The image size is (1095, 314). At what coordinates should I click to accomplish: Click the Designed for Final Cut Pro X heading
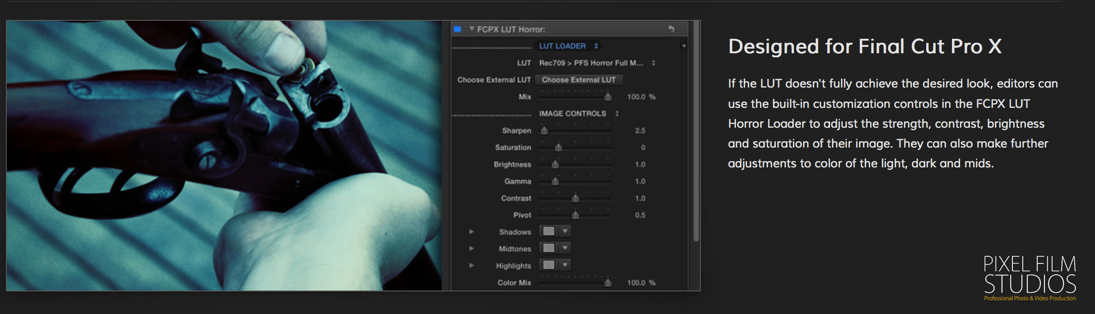(x=865, y=46)
